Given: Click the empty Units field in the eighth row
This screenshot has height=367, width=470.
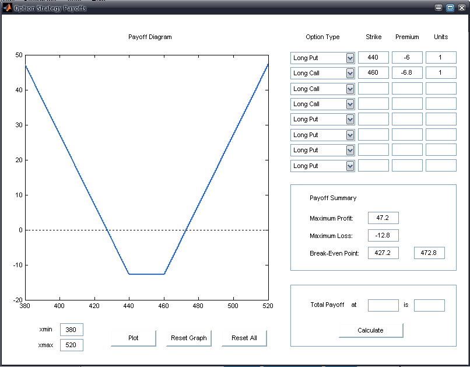Looking at the screenshot, I should pyautogui.click(x=441, y=166).
